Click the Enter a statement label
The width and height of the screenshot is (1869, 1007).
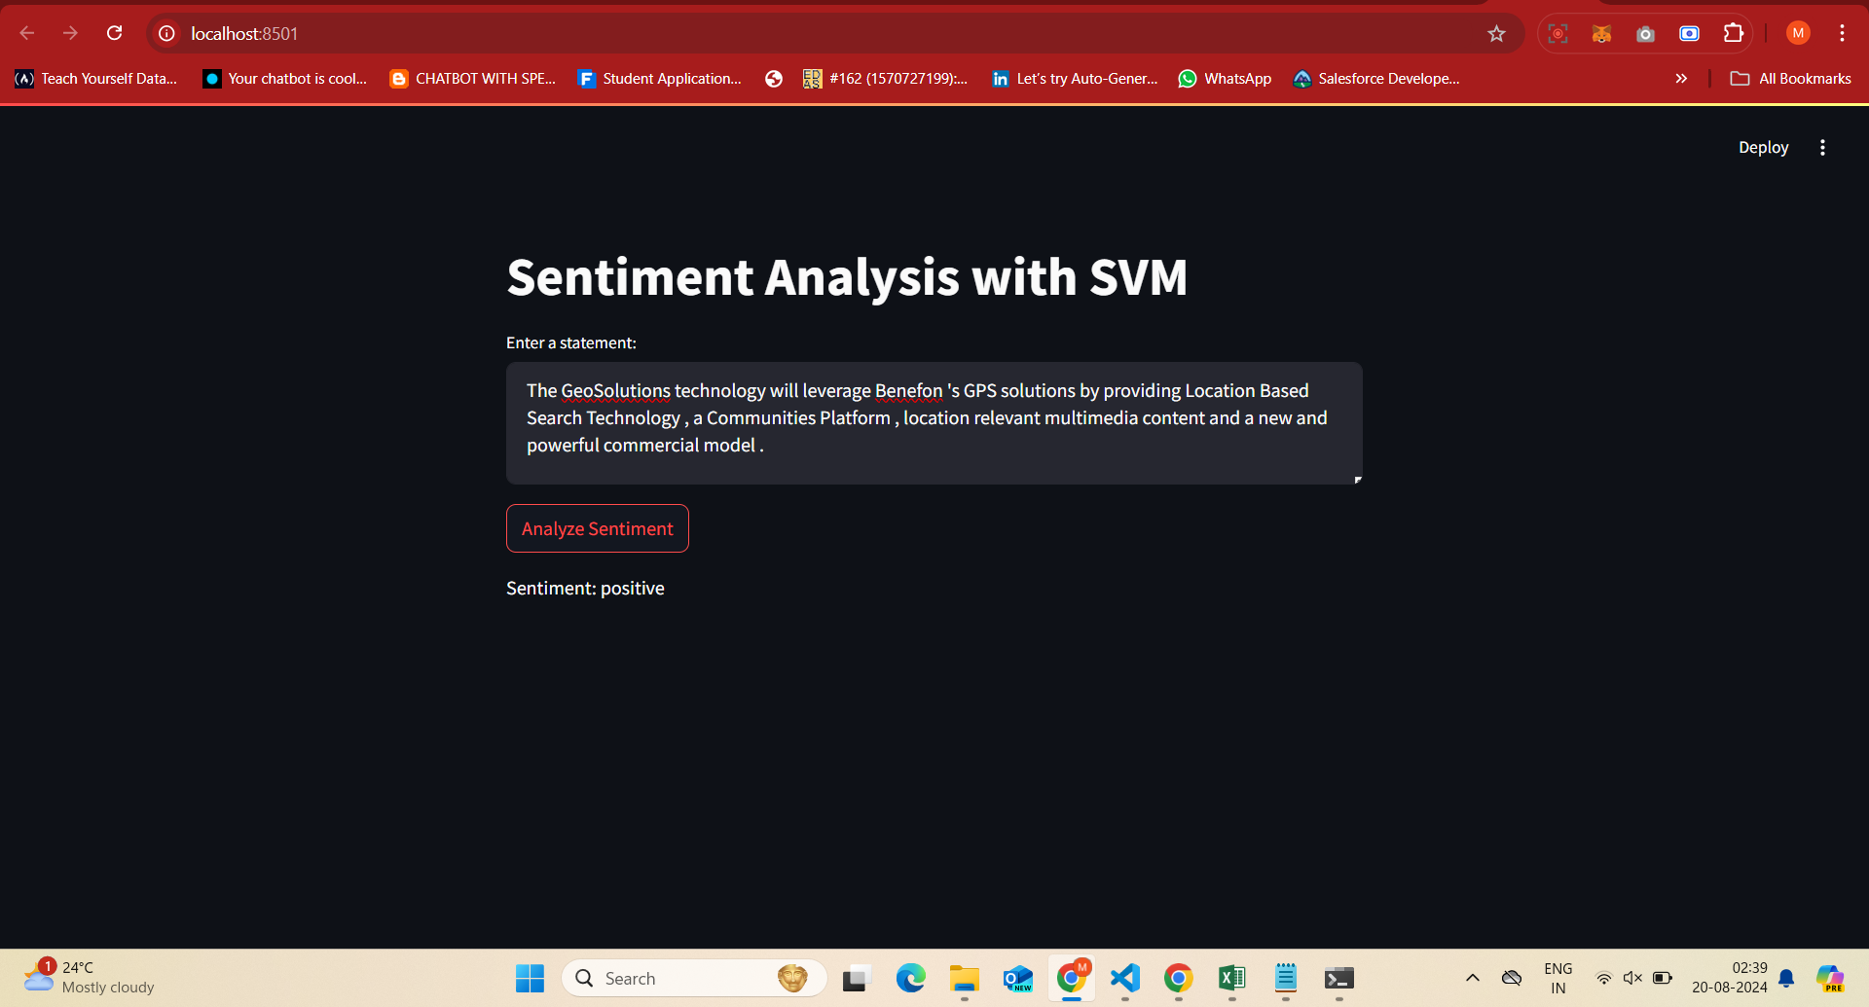(x=571, y=342)
